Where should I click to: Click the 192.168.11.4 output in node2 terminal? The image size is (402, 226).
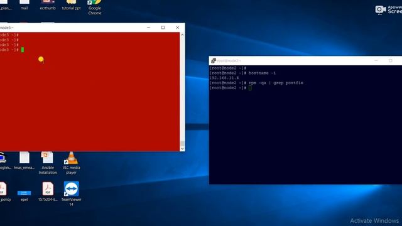[224, 78]
